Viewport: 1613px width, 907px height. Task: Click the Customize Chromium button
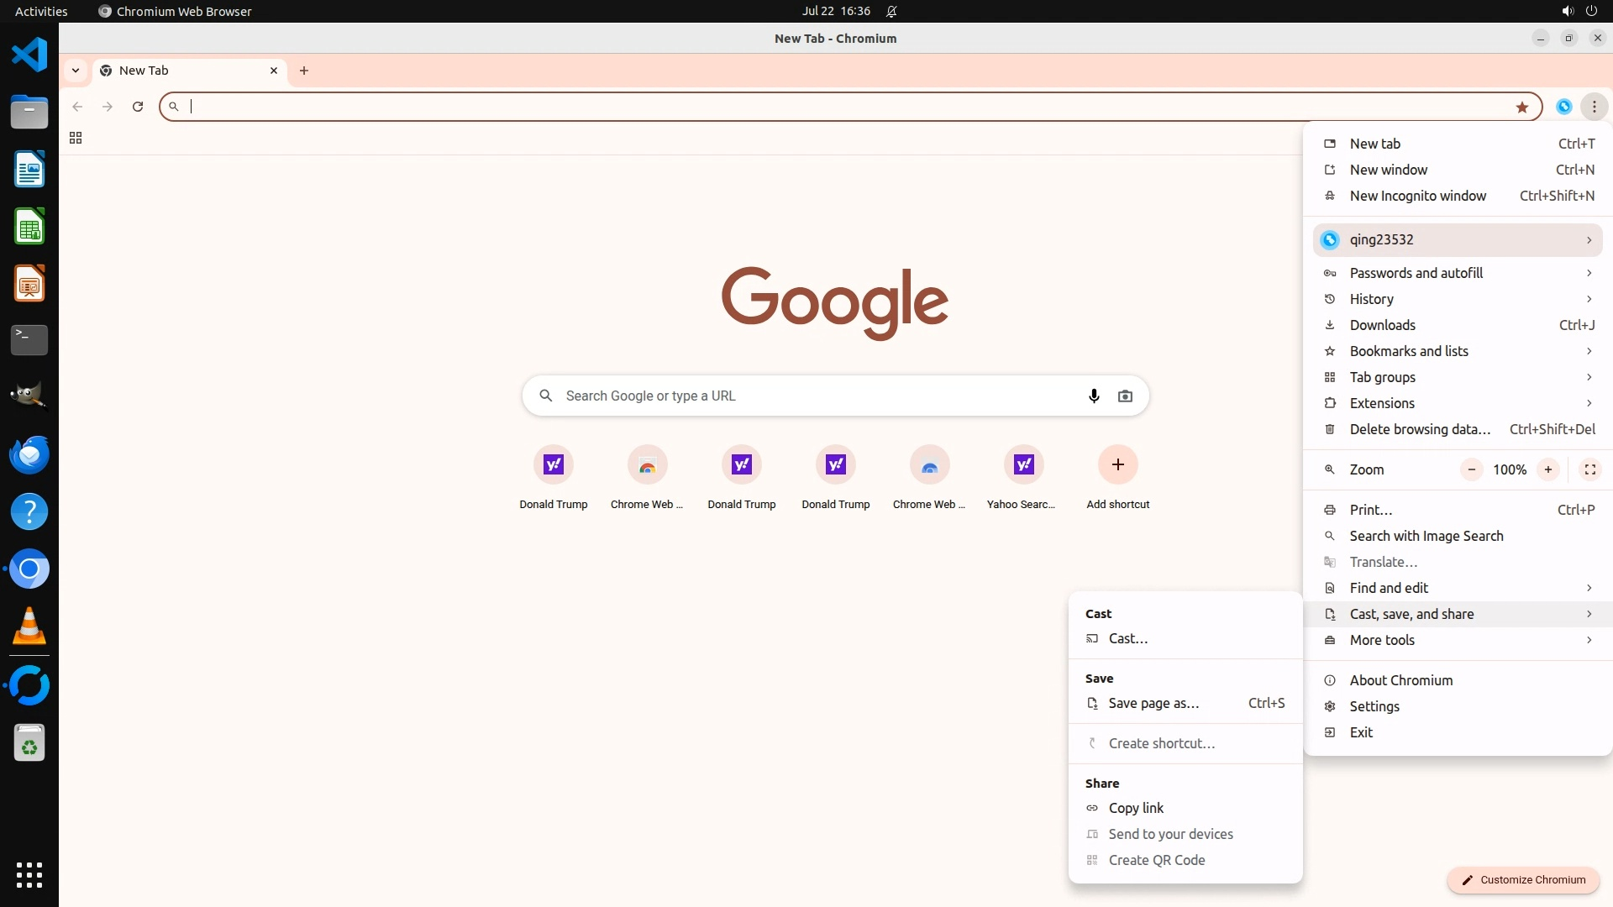coord(1522,879)
